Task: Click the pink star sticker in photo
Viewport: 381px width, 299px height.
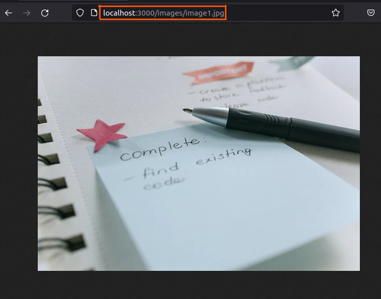Action: 102,133
